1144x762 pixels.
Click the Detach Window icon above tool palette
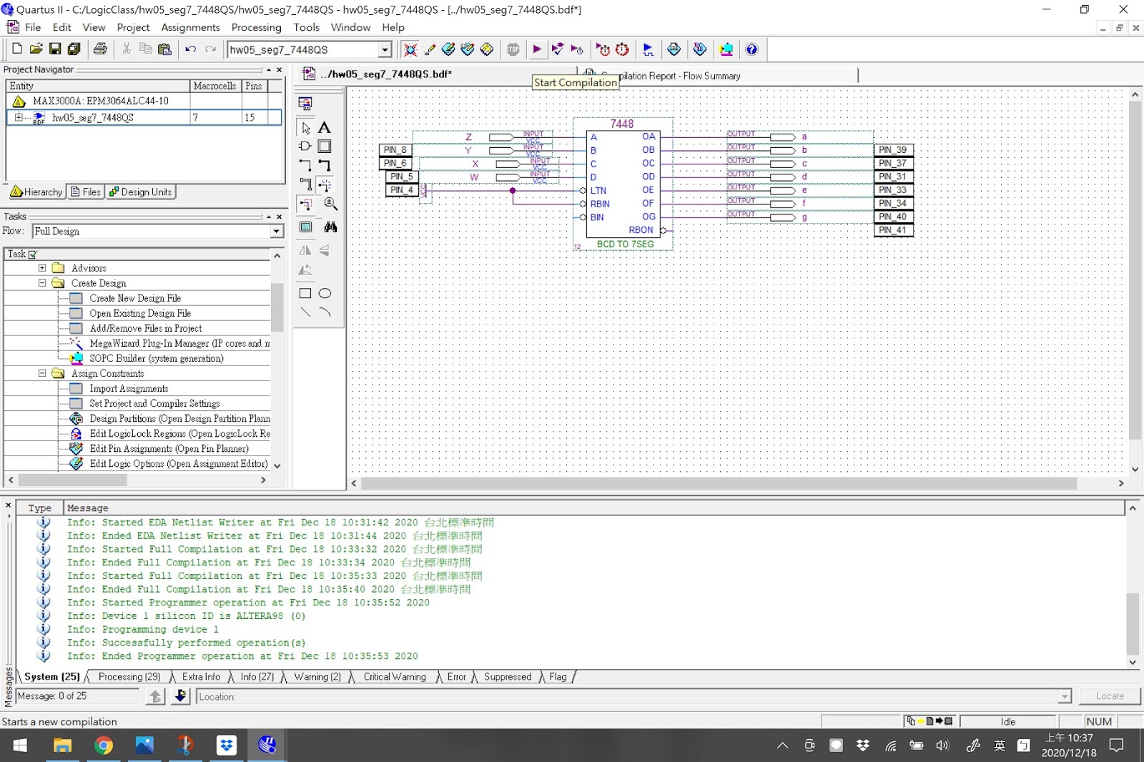click(305, 103)
